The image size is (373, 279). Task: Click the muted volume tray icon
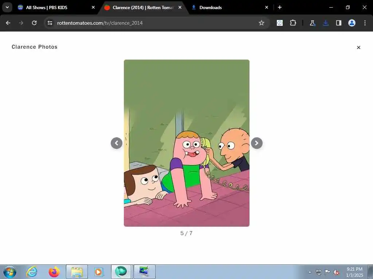tap(336, 272)
